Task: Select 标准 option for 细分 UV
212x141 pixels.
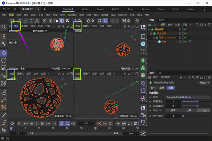Action: click(x=173, y=111)
